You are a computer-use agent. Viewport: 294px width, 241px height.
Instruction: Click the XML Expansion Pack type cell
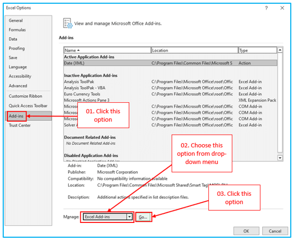257,100
